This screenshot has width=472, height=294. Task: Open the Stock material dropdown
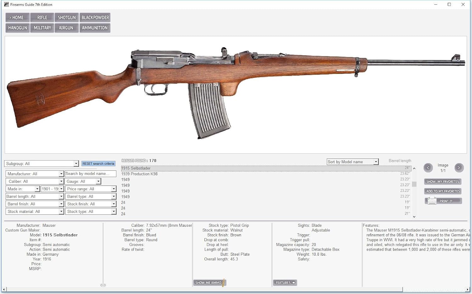pos(35,212)
